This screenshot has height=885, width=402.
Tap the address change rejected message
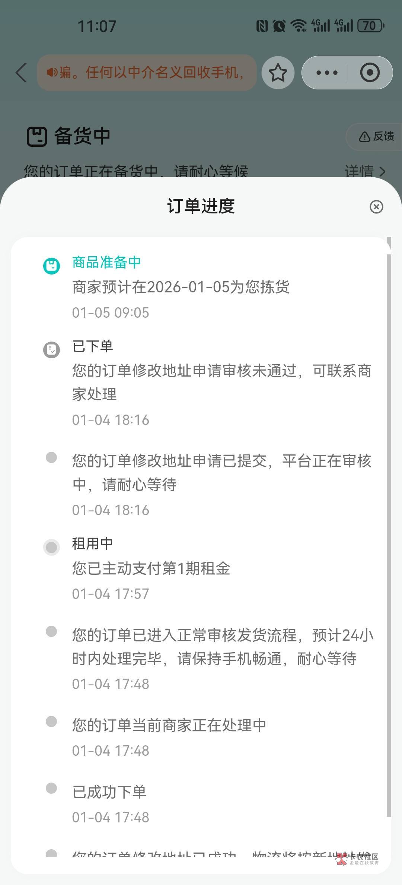click(x=221, y=382)
